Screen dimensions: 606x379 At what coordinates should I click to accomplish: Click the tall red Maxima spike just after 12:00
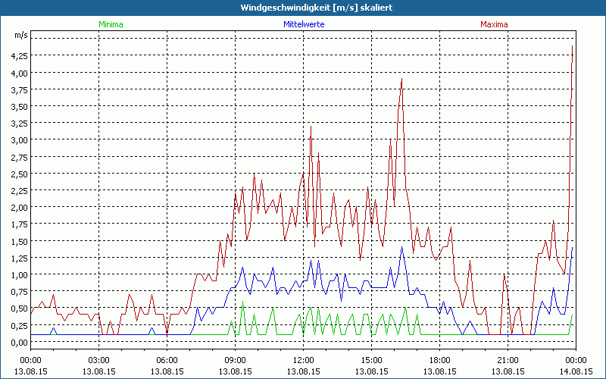coord(311,127)
